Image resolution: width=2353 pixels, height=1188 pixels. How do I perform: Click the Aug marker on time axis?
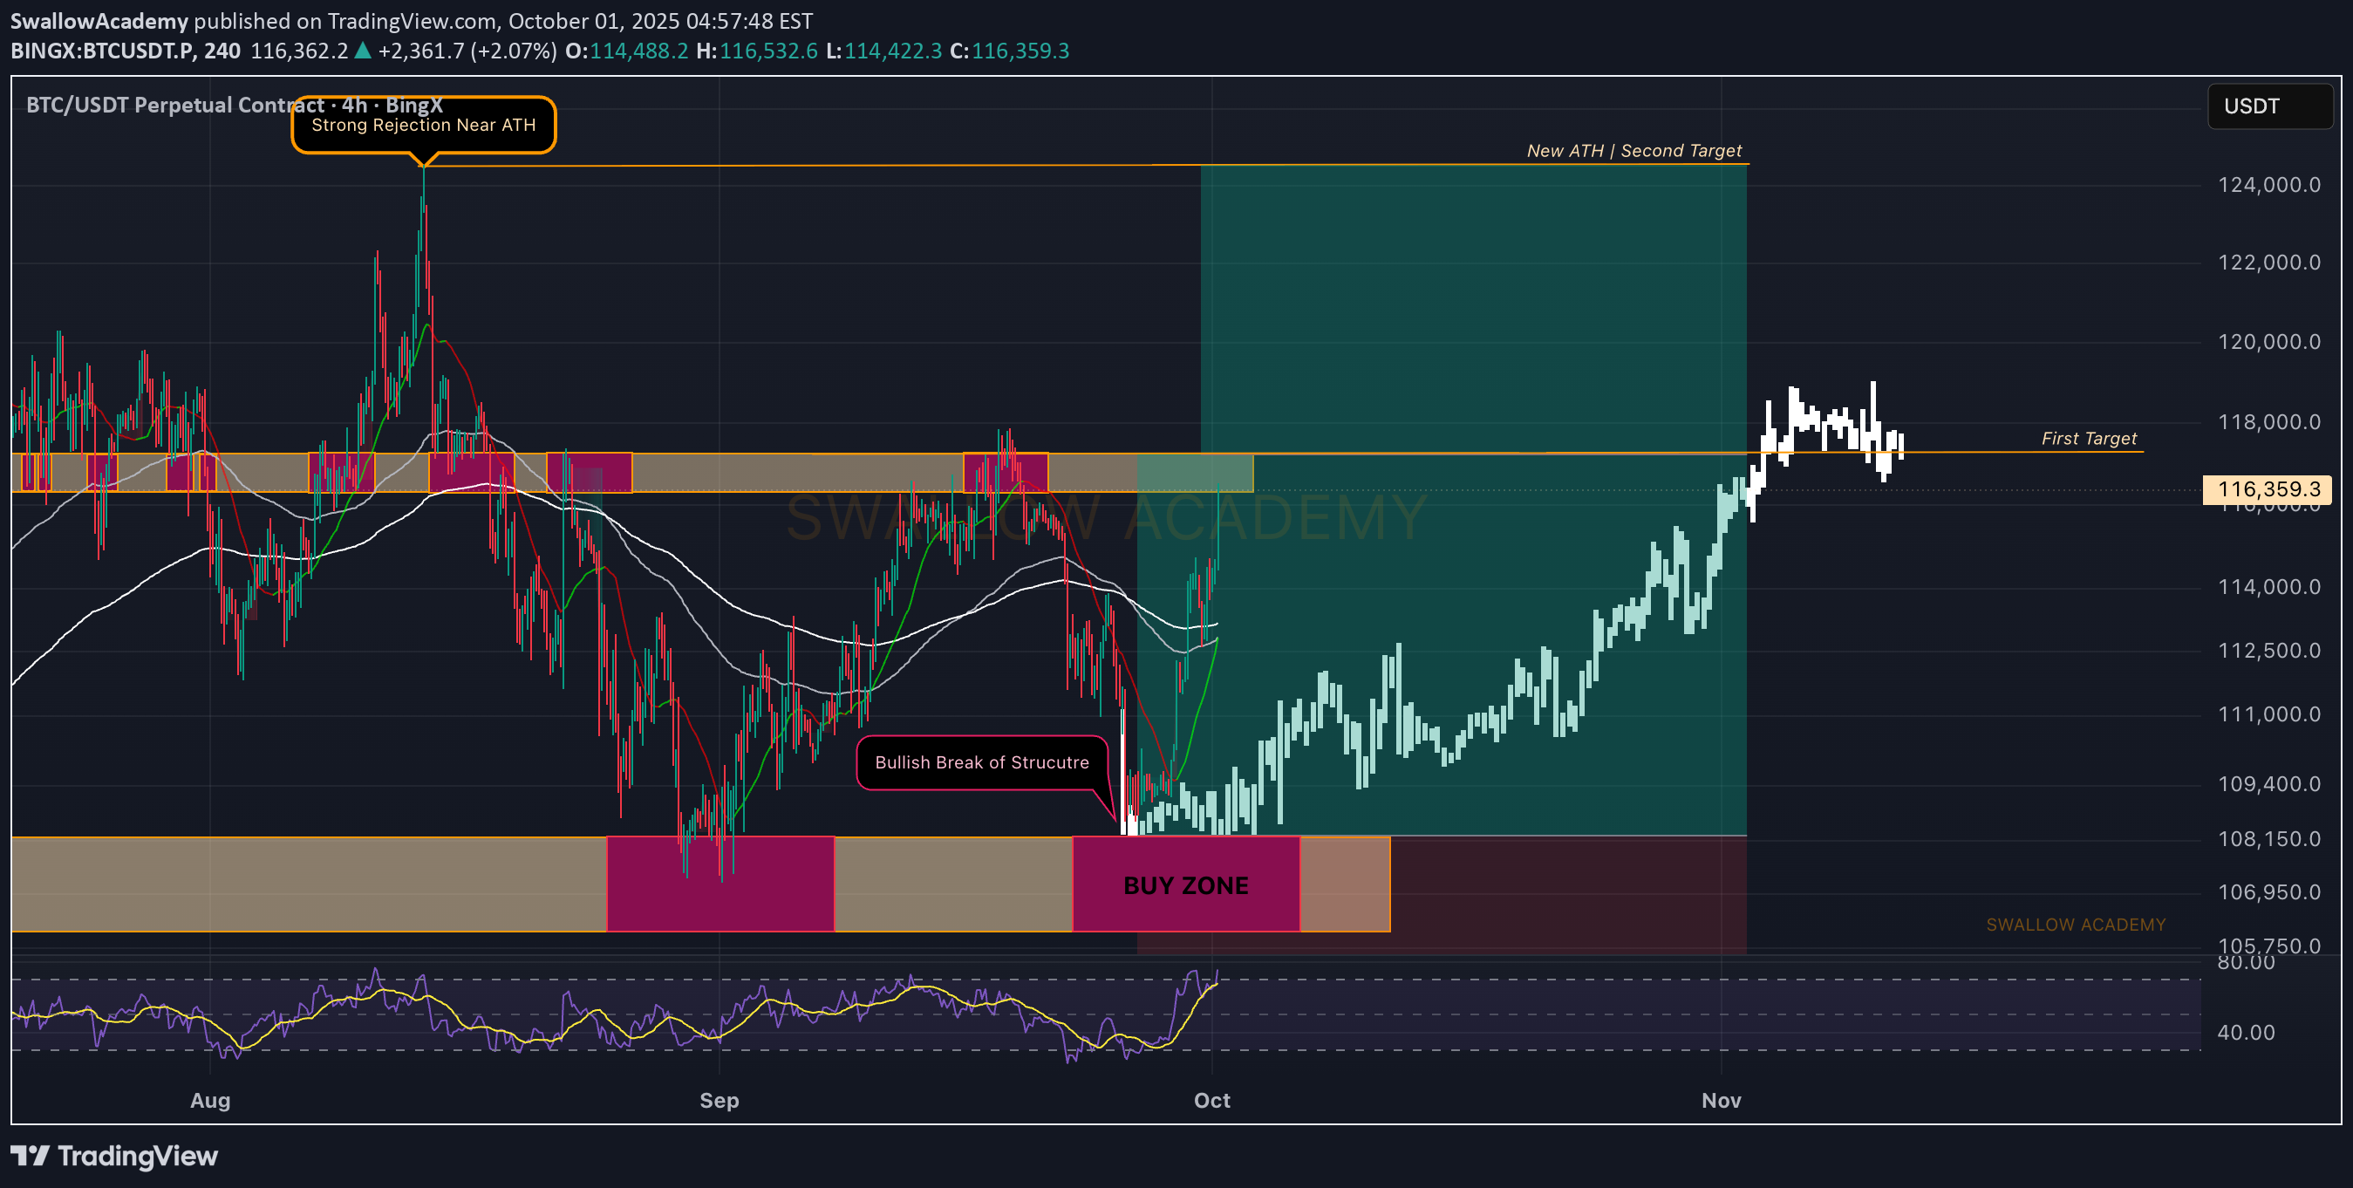coord(210,1100)
